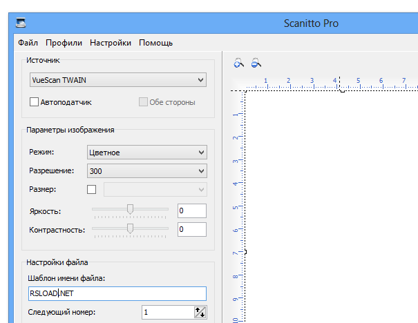Click the blank scan preview area
Viewport: 418px width, 323px height.
click(x=332, y=206)
